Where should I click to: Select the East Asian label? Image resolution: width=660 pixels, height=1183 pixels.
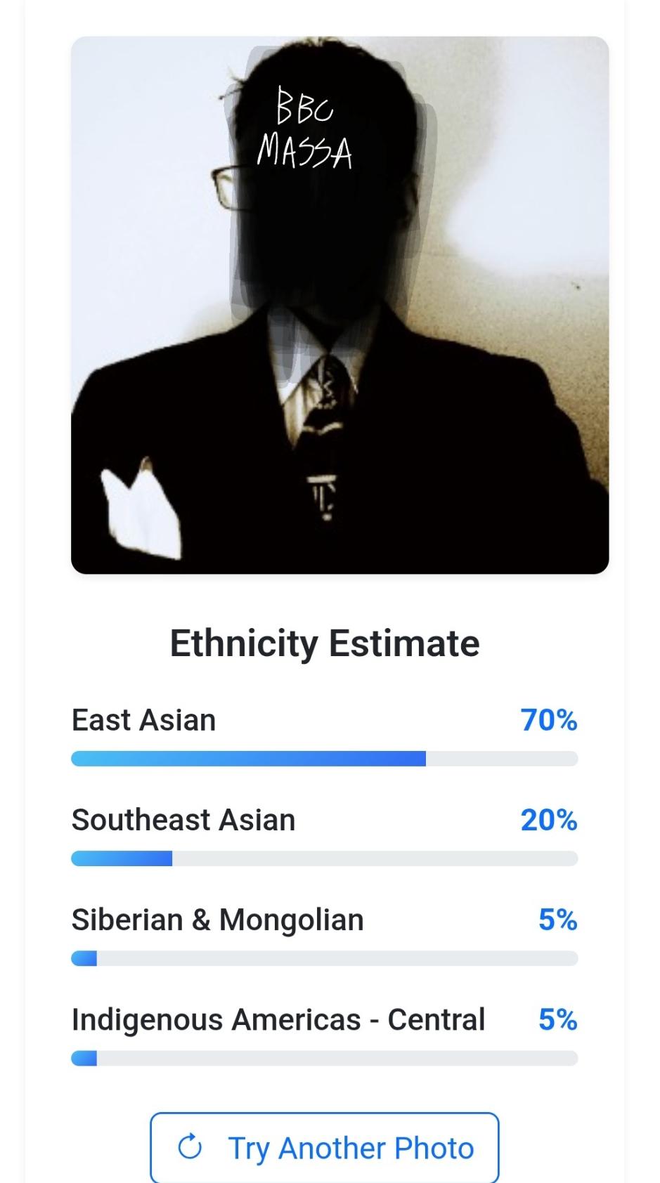(143, 720)
